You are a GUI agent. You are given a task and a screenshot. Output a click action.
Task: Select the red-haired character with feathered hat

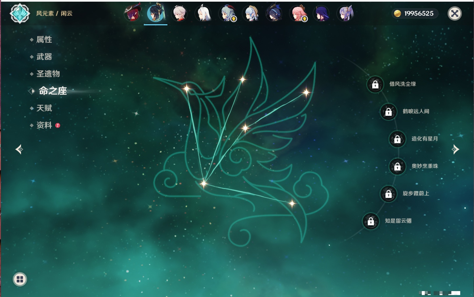(x=132, y=13)
